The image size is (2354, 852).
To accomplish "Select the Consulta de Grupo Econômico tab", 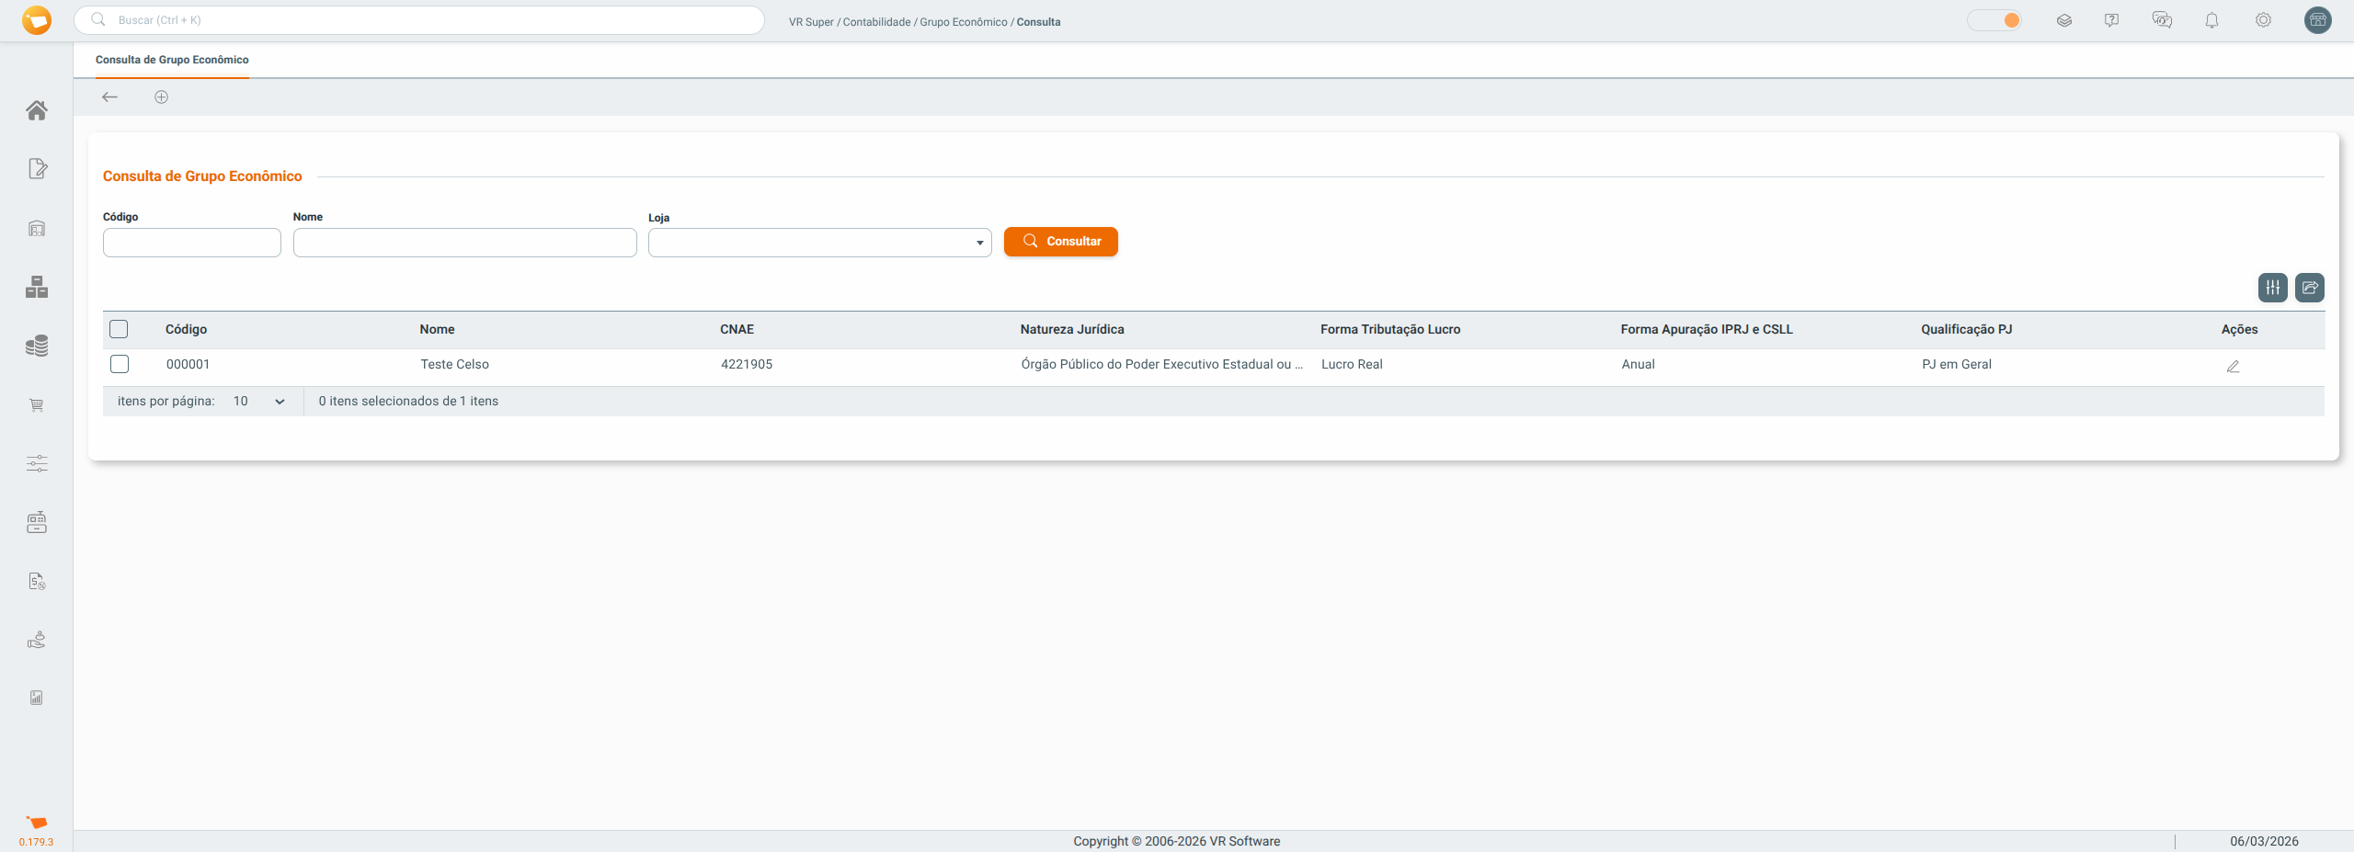I will 172,60.
